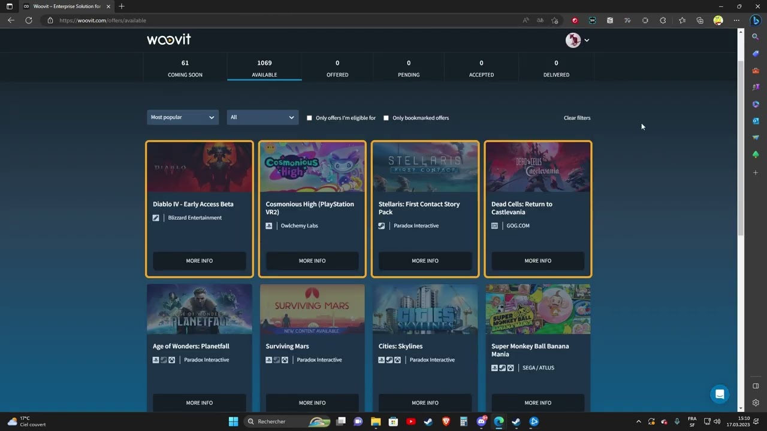Open the Windows Start menu
The width and height of the screenshot is (767, 431).
click(x=233, y=421)
